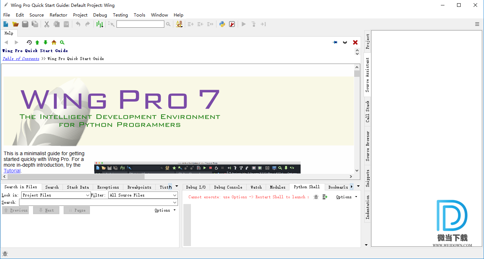
Task: Close the Help document with the red X
Action: tap(355, 42)
